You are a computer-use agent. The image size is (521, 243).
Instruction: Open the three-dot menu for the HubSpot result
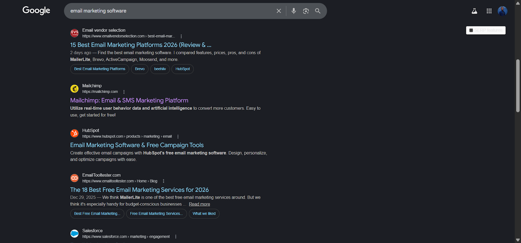pos(178,137)
